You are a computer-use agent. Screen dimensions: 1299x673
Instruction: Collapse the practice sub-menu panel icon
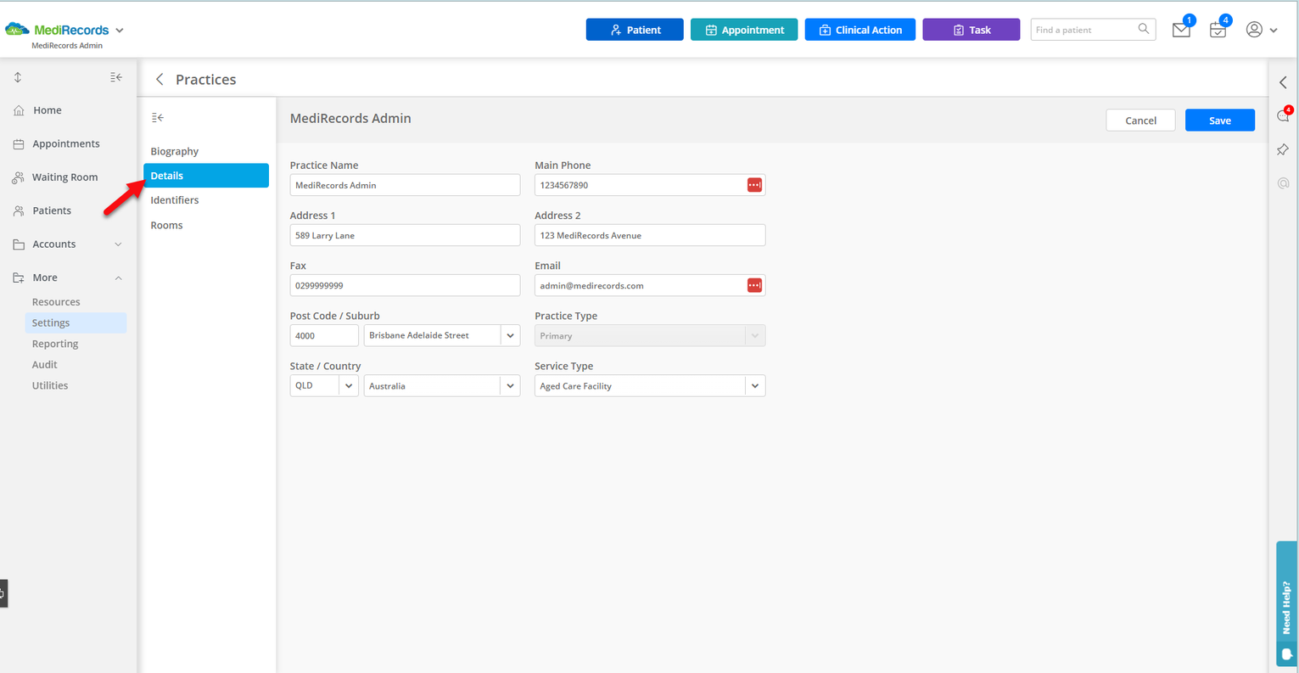[x=158, y=118]
